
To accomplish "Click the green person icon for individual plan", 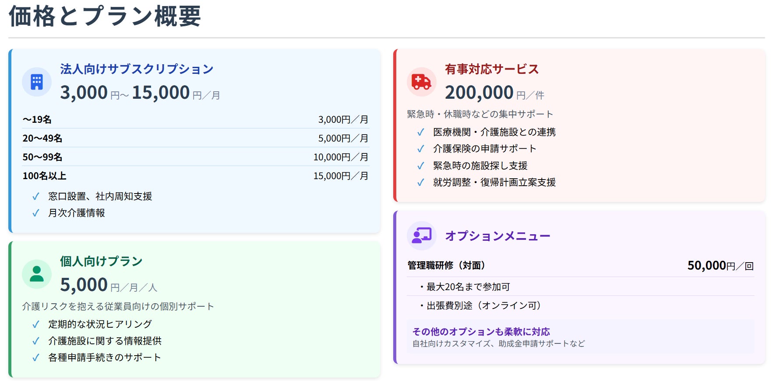I will (x=37, y=274).
